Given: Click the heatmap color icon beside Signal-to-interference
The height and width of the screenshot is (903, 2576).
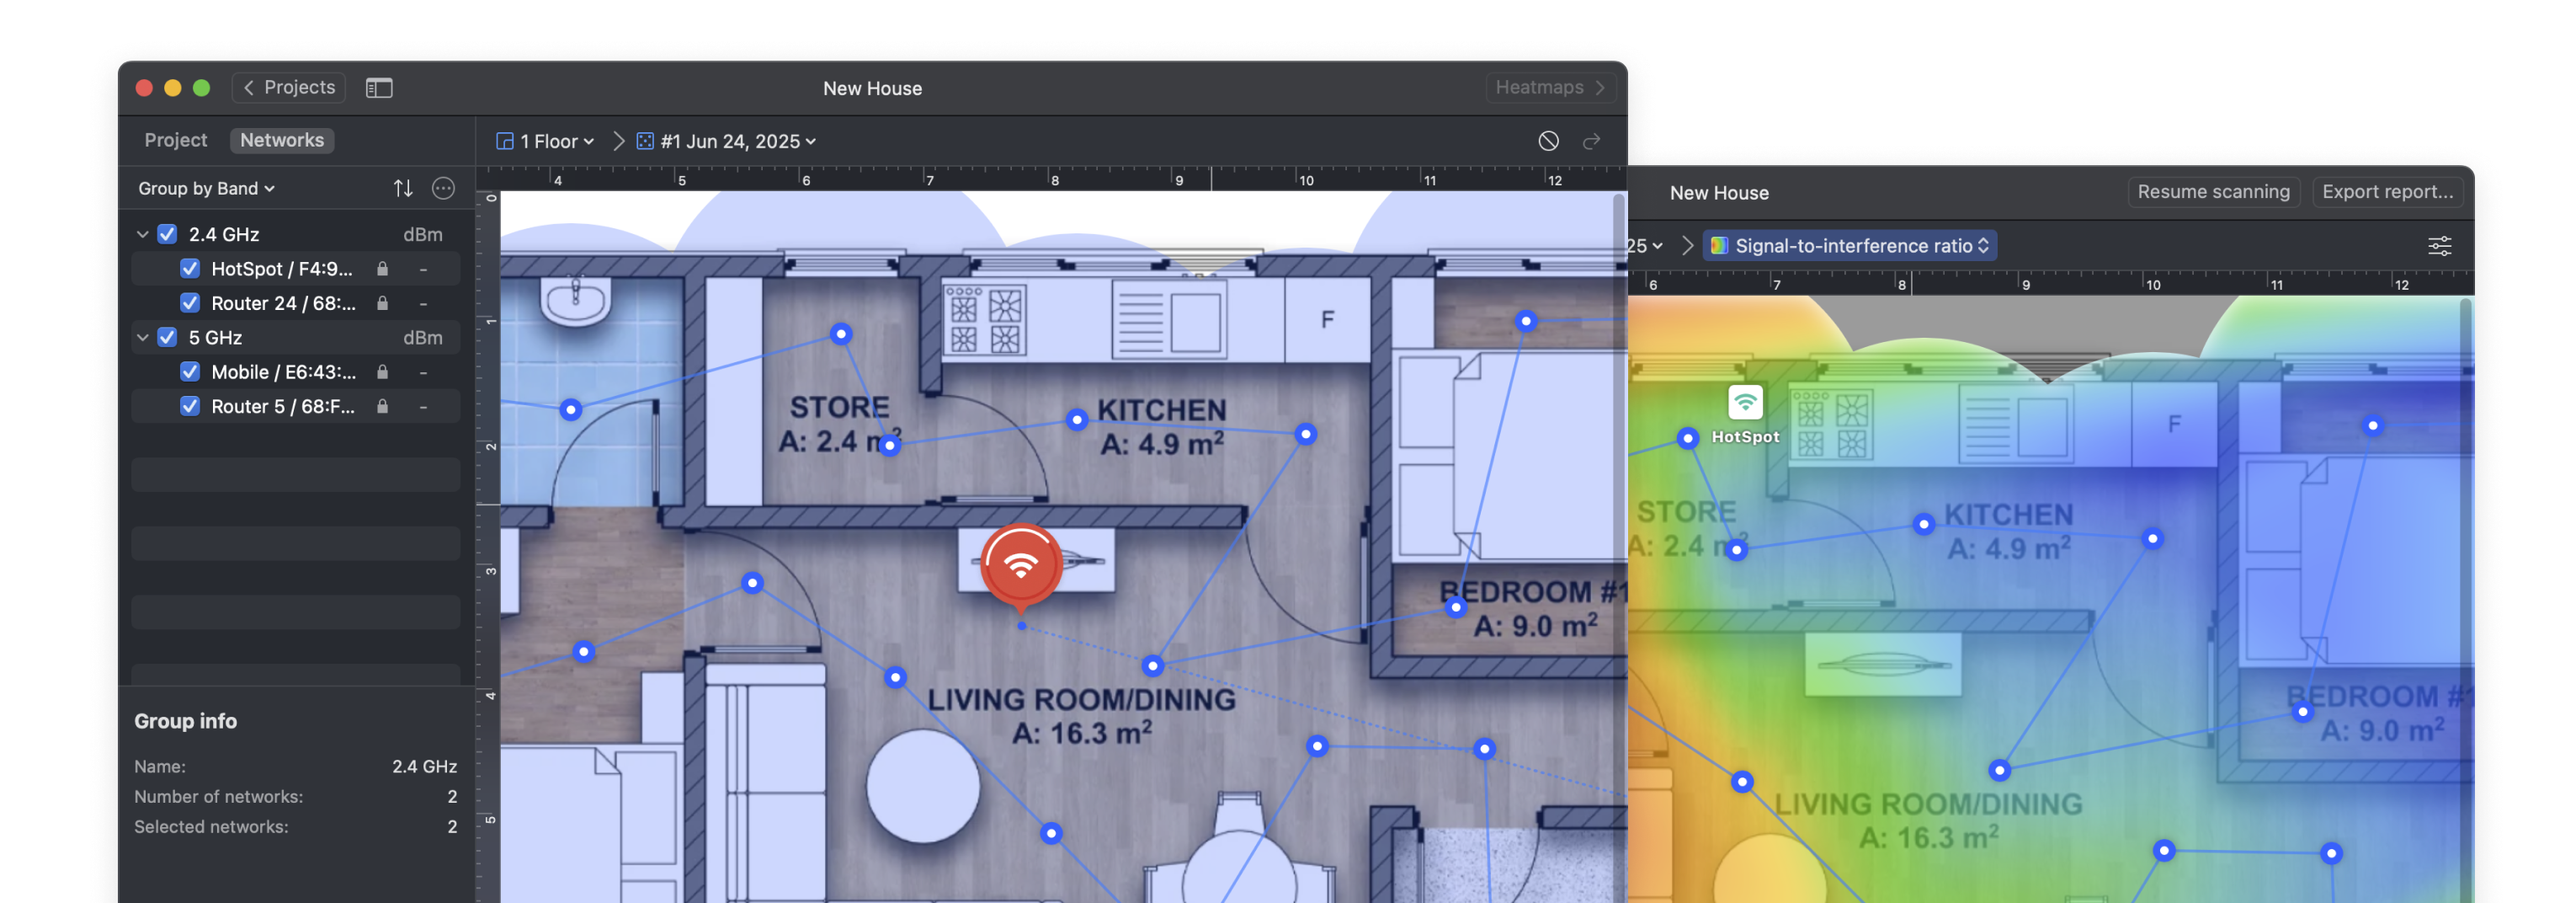Looking at the screenshot, I should 1719,245.
